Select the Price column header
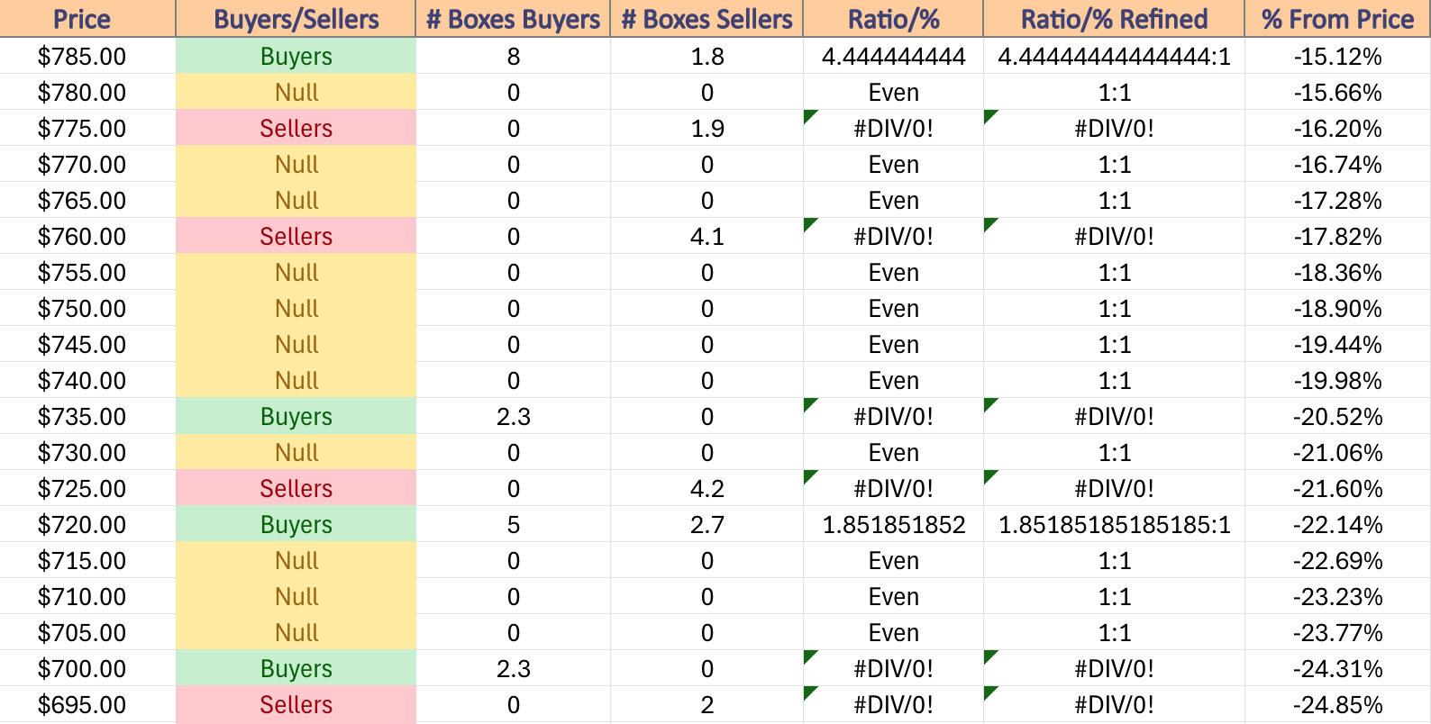Screen dimensions: 1431x724 pos(87,19)
